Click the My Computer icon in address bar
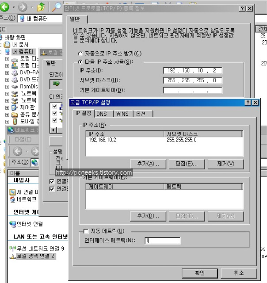267x283 pixels. (x=22, y=19)
